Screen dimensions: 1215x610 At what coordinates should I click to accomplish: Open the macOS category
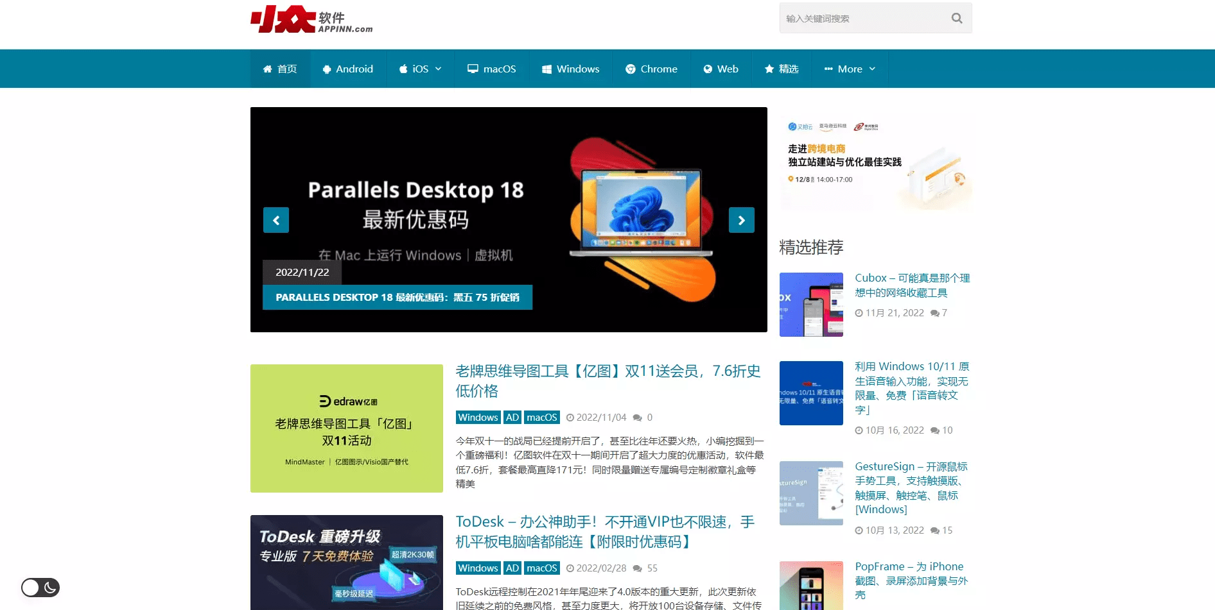(x=492, y=69)
